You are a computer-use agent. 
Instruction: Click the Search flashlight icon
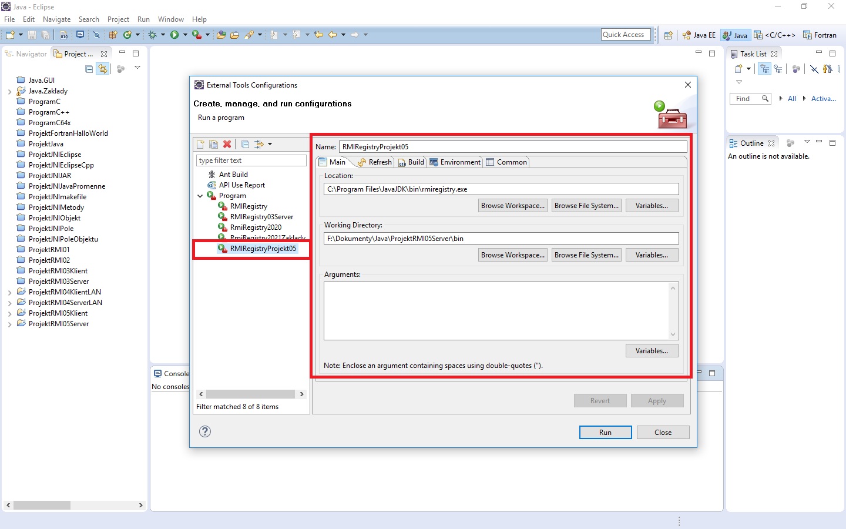[x=249, y=35]
